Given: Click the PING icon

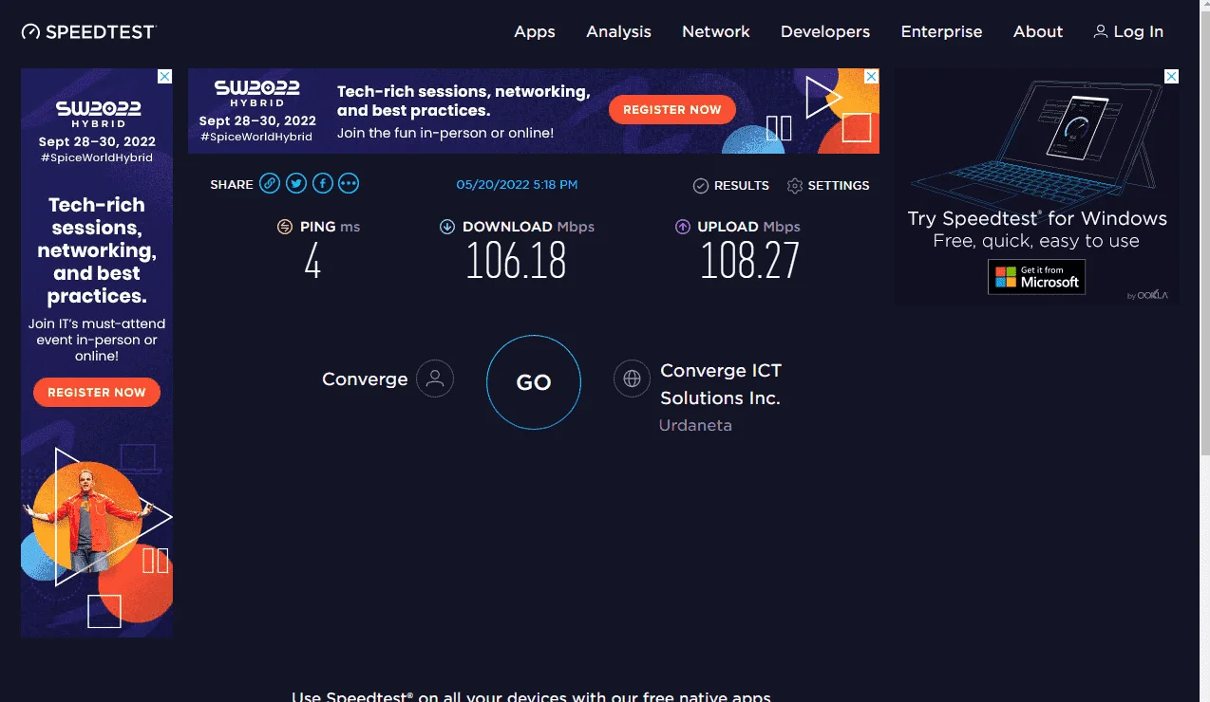Looking at the screenshot, I should coord(284,227).
